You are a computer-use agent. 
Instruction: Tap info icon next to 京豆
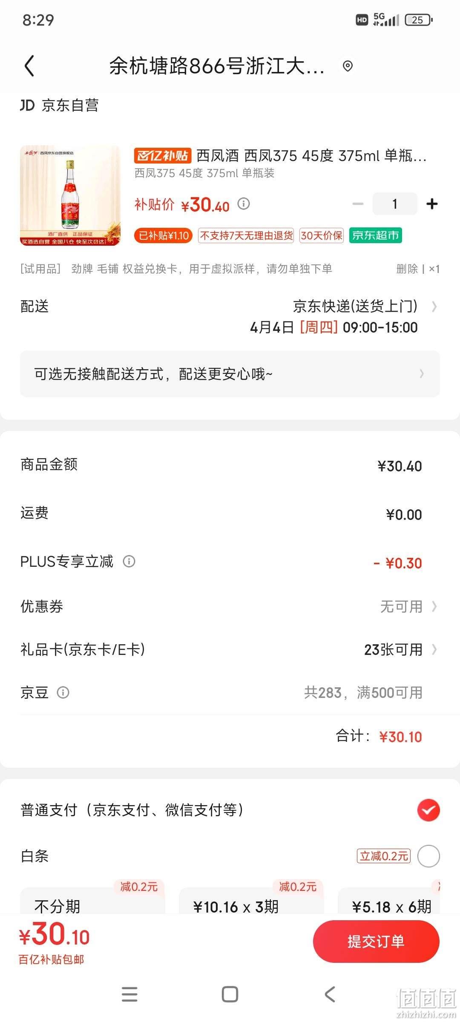click(63, 692)
